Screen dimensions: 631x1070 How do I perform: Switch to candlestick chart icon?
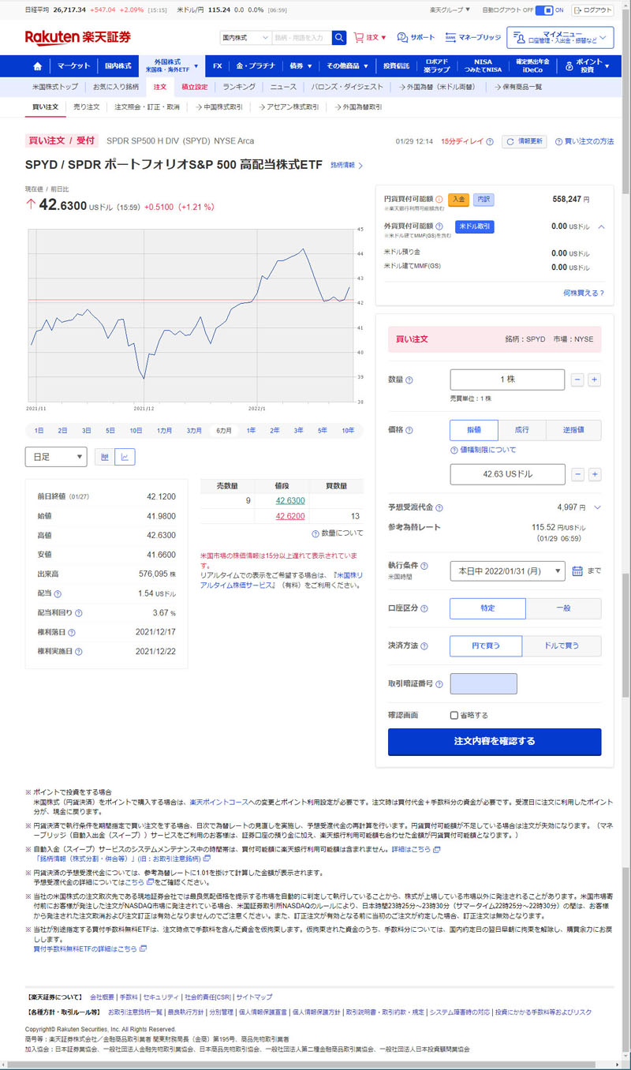tap(105, 456)
